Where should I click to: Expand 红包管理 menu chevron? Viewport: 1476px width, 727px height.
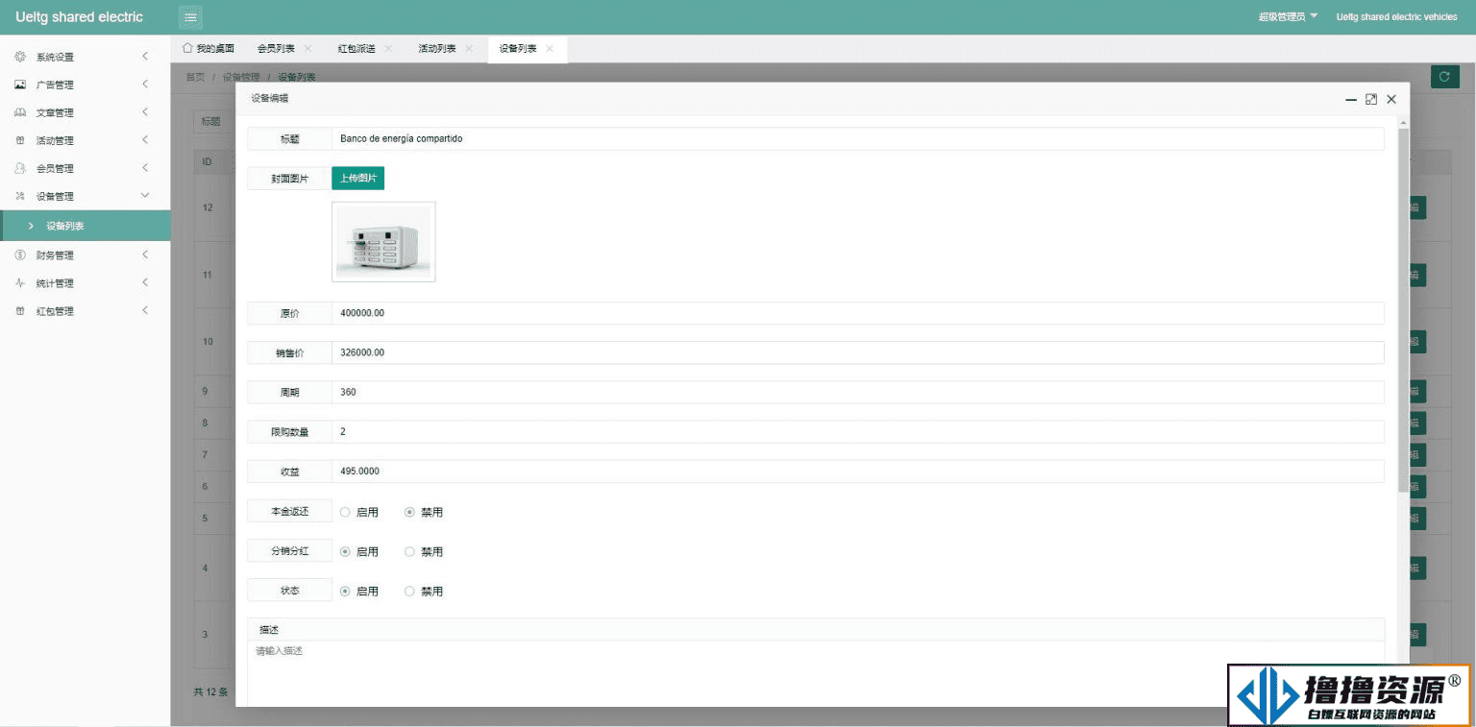[x=145, y=311]
